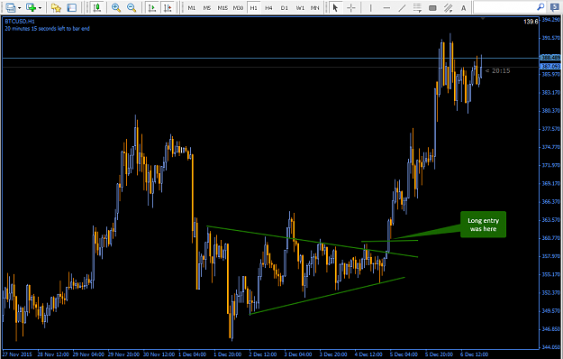This screenshot has height=359, width=563.
Task: Pick the diagonal trendline tool
Action: (x=402, y=7)
